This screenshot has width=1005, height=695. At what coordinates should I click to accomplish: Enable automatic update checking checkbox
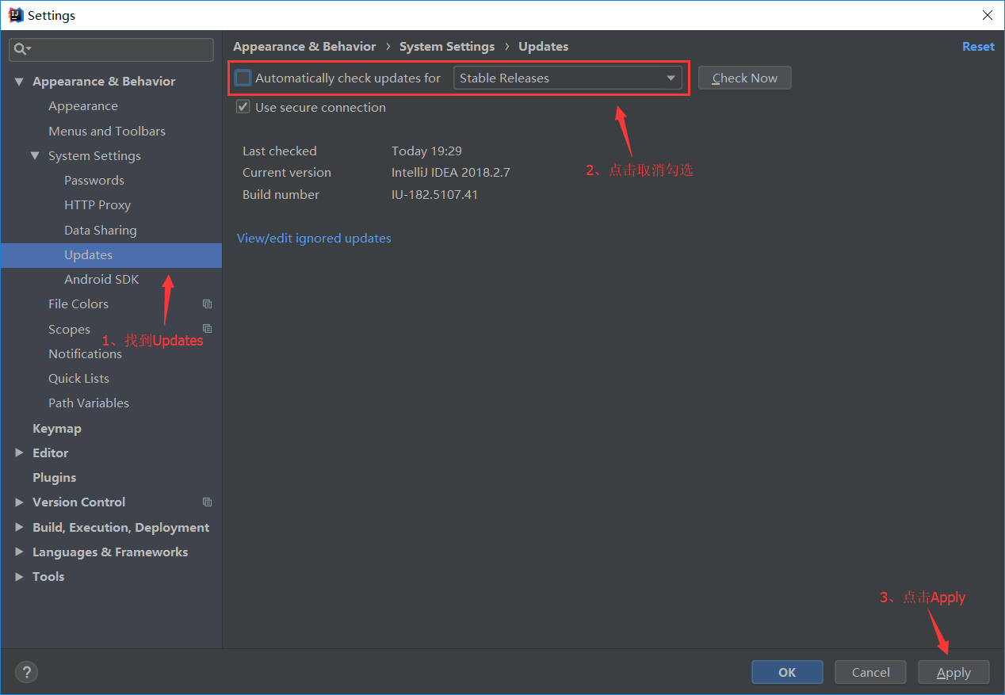click(x=243, y=78)
